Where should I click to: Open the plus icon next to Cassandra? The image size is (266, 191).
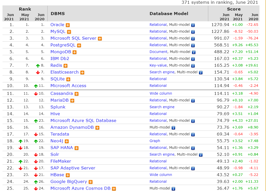[x=77, y=94]
